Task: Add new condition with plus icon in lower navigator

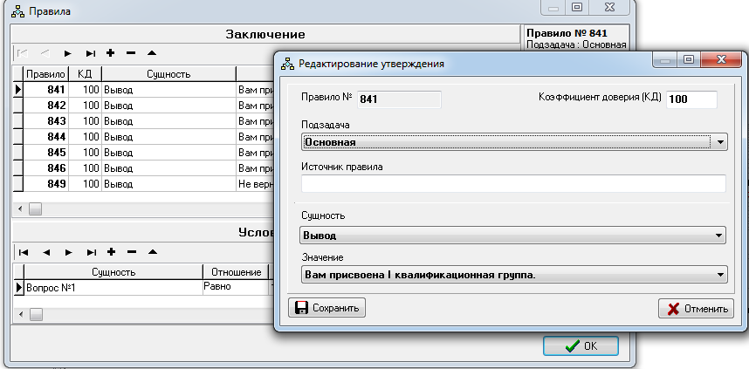Action: [111, 251]
